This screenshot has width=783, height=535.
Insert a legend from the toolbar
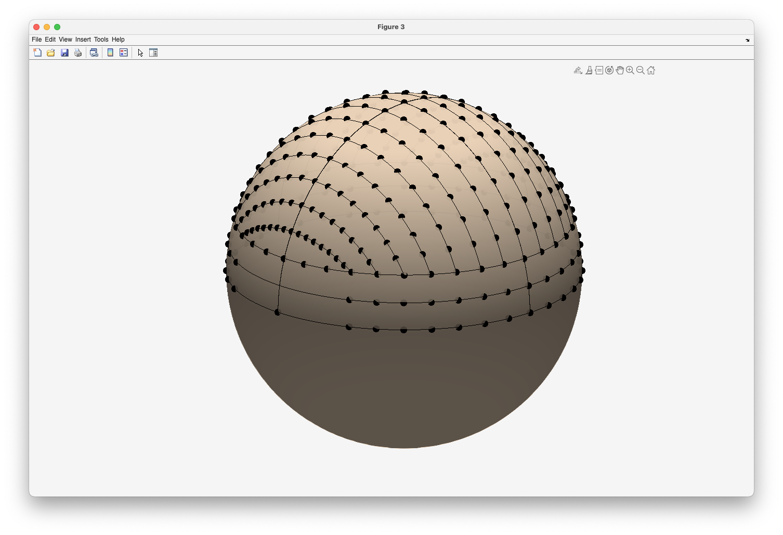point(124,53)
